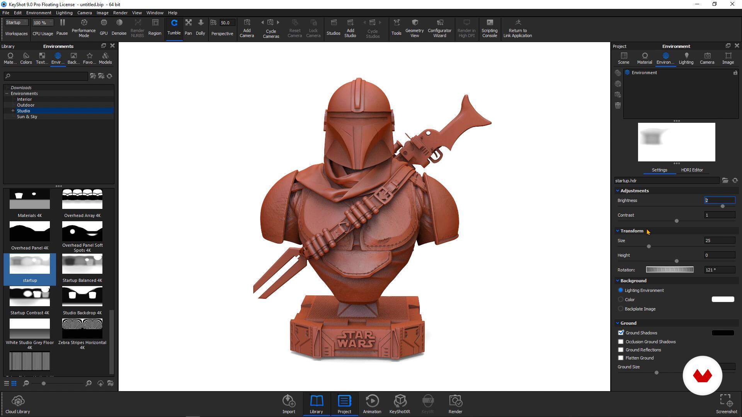Expand the Studio folder in tree

(13, 111)
